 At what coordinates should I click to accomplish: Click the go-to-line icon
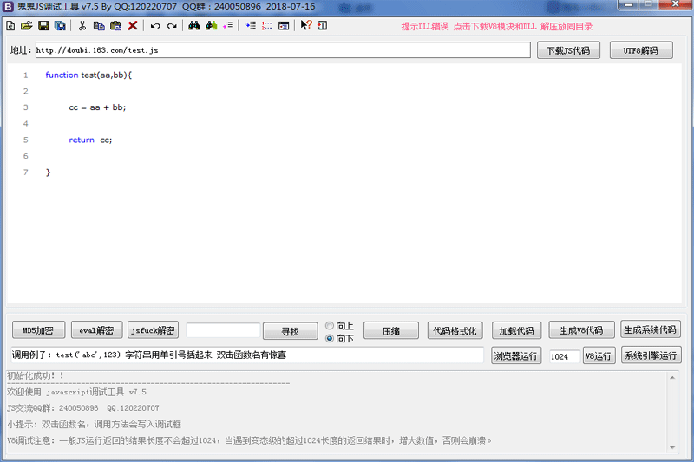coord(228,26)
